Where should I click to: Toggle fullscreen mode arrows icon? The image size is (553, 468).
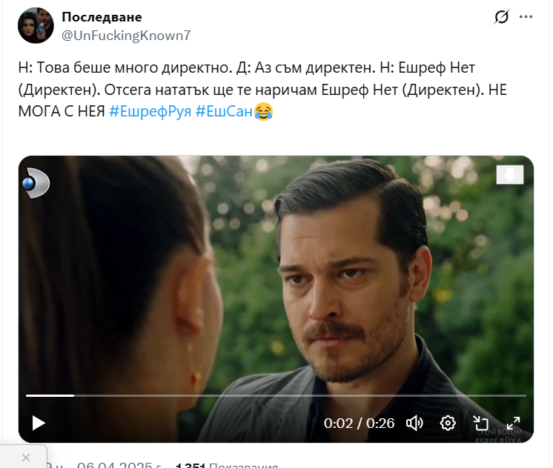pos(513,423)
